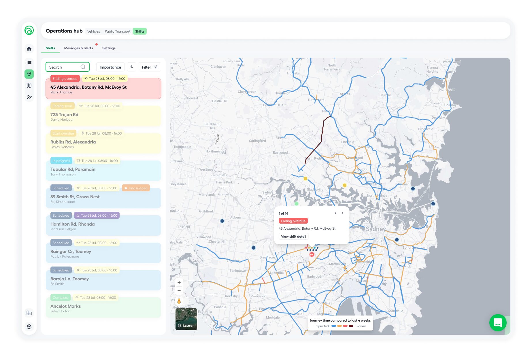Open the Importance sort dropdown
Image resolution: width=532 pixels, height=357 pixels.
coord(110,67)
